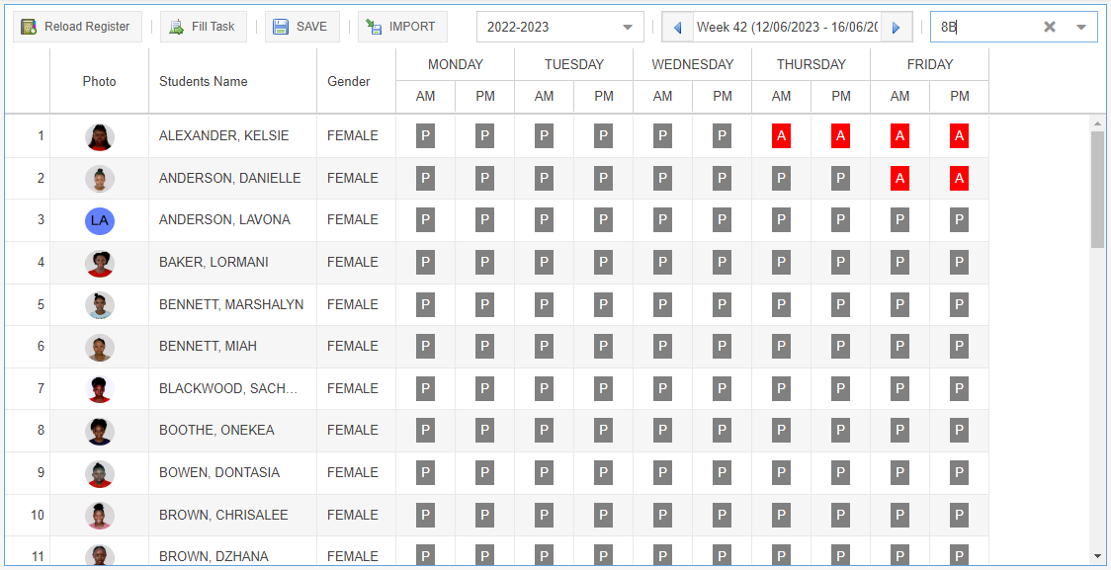The image size is (1111, 570).
Task: Select student name BENNETT, MARSHALYN
Action: click(231, 304)
